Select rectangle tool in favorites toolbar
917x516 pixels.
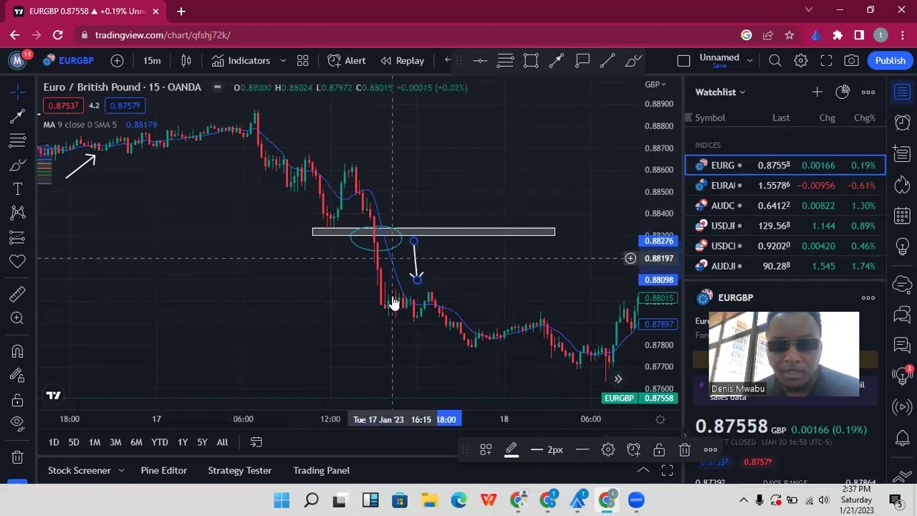click(x=531, y=61)
